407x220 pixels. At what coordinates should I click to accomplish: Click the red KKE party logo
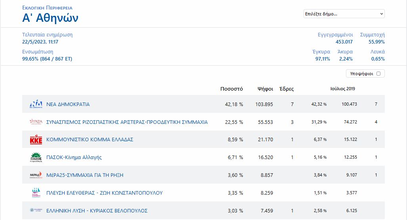coord(36,140)
